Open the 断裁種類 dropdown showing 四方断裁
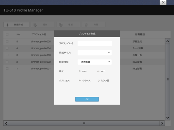 95,62
